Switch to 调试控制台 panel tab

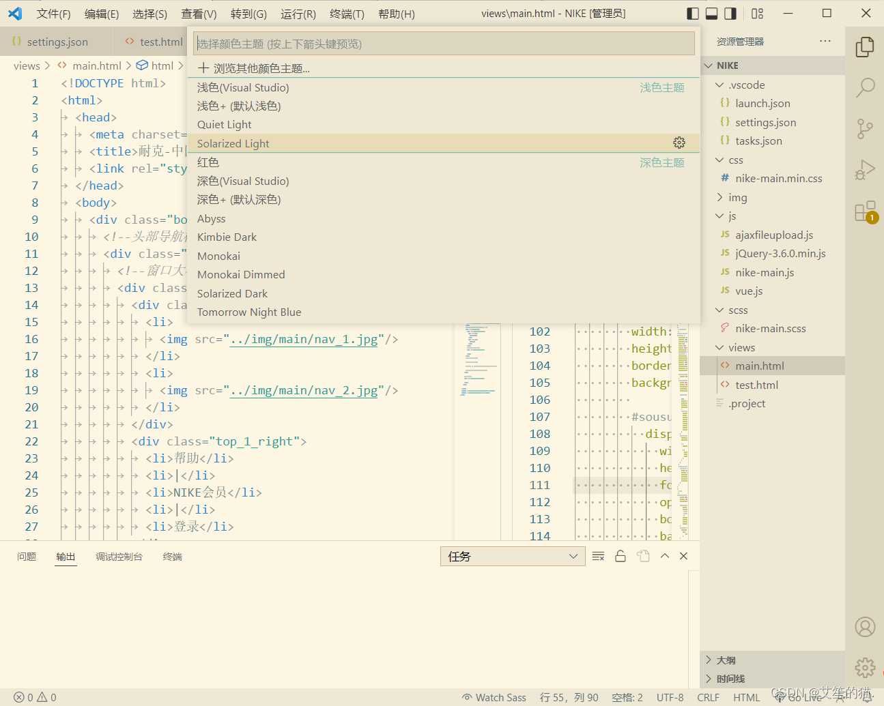119,557
